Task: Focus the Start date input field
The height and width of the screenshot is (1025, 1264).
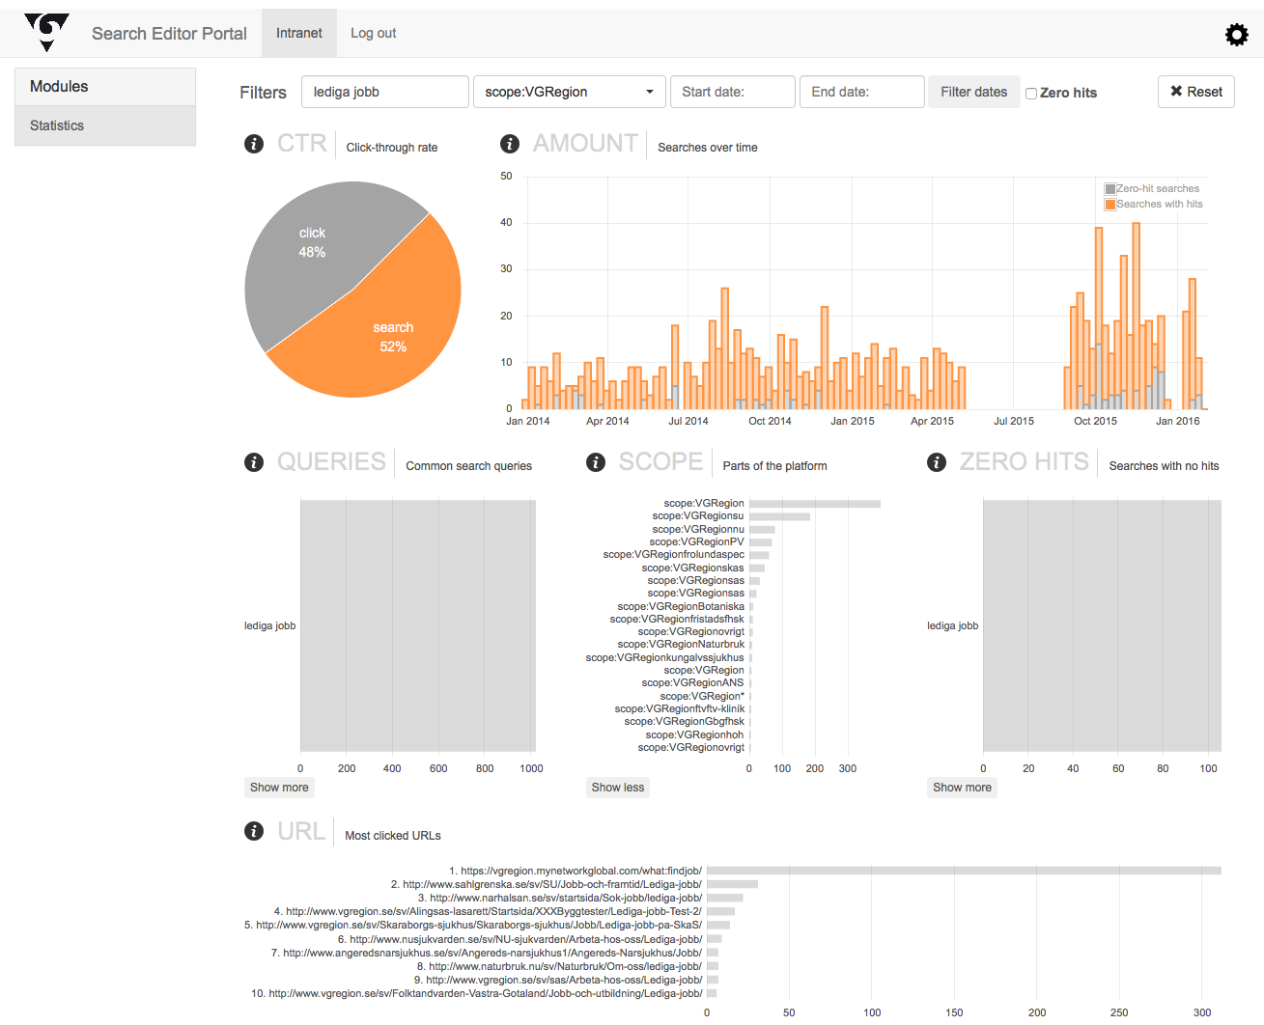Action: pyautogui.click(x=732, y=92)
